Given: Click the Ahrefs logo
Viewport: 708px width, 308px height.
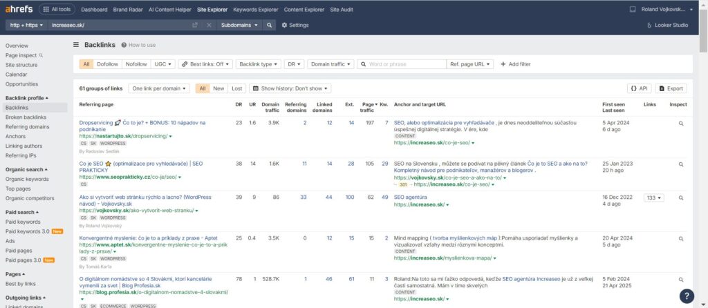Looking at the screenshot, I should pos(19,9).
